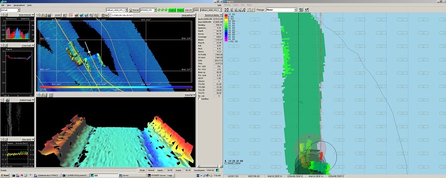
Task: Click the first green status indicator icon
Action: tap(159, 10)
